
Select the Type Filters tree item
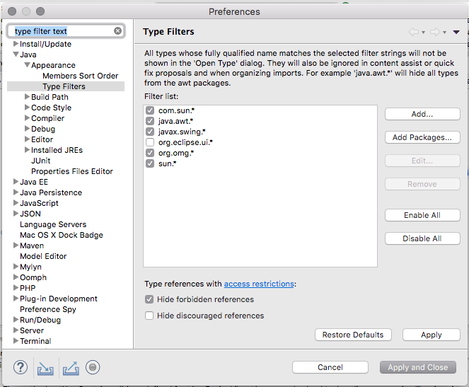click(64, 86)
